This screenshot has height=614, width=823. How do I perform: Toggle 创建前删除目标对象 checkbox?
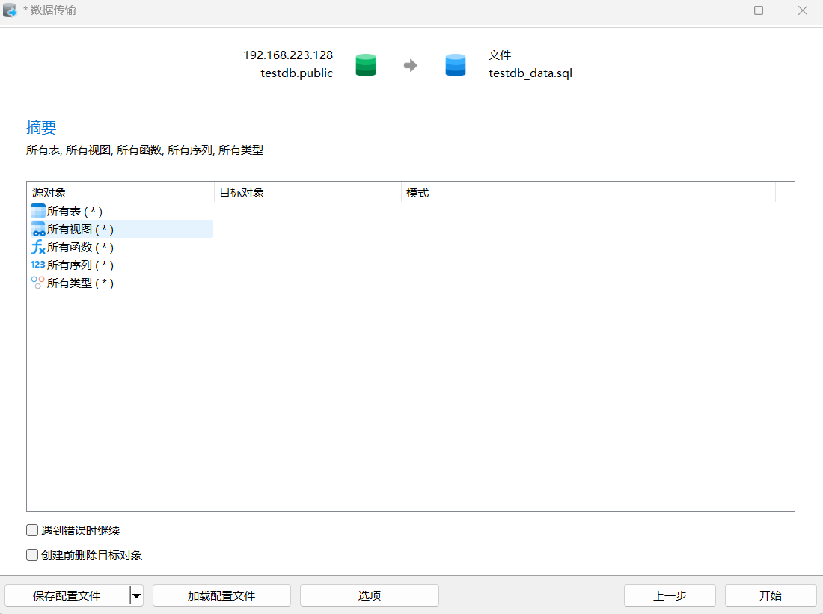(32, 555)
